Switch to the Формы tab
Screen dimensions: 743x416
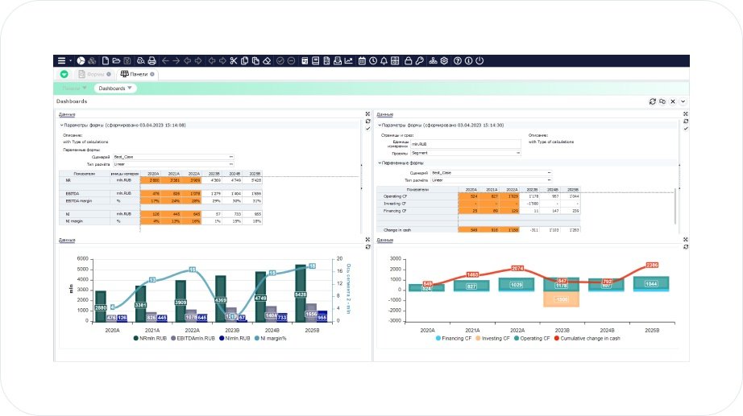[x=95, y=74]
